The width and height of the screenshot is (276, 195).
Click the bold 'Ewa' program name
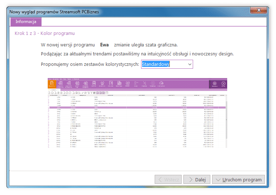104,45
